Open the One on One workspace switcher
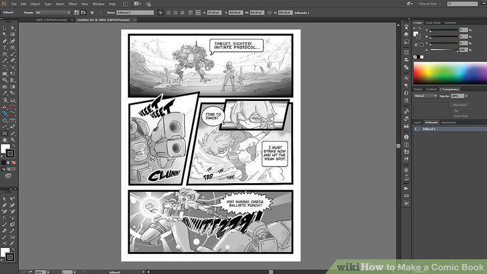 (x=429, y=4)
